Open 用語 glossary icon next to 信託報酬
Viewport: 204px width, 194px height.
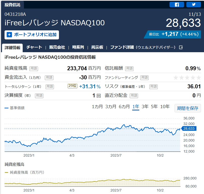129,69
